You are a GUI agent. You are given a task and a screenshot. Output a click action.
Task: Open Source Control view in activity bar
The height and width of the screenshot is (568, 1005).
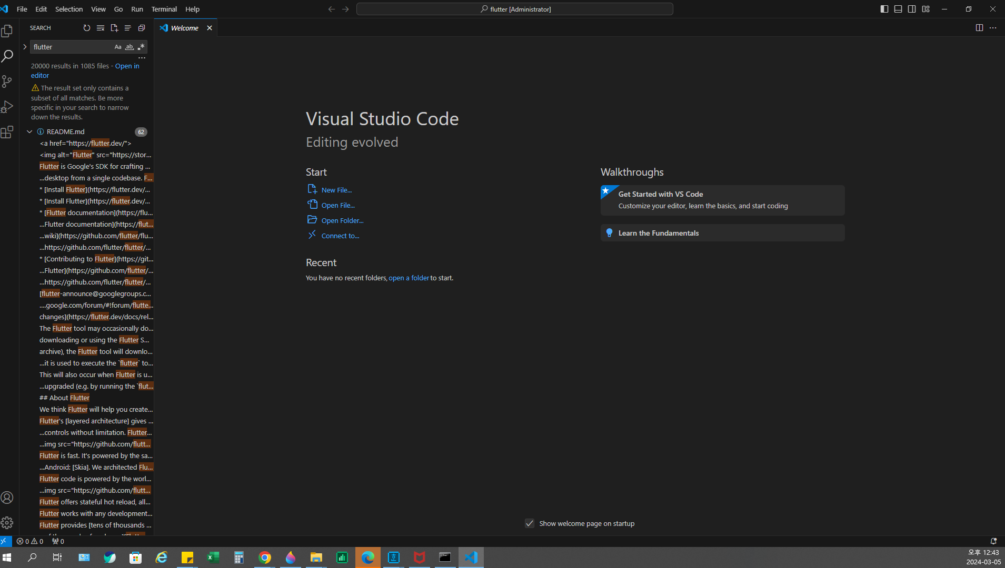[x=7, y=82]
